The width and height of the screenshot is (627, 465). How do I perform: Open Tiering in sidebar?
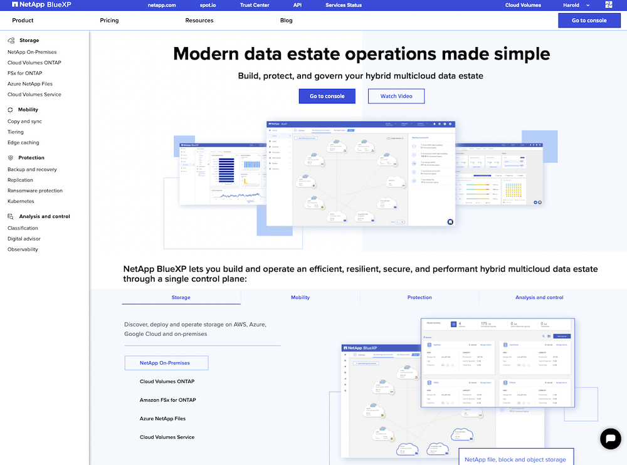[x=16, y=132]
